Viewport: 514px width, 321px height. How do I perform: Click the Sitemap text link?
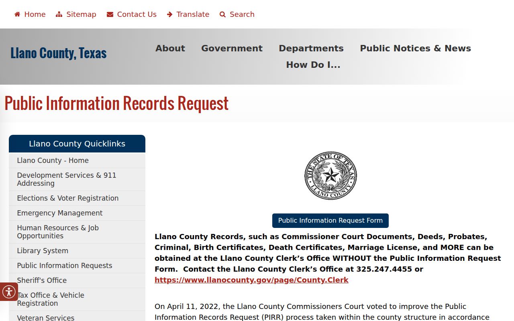tap(81, 14)
